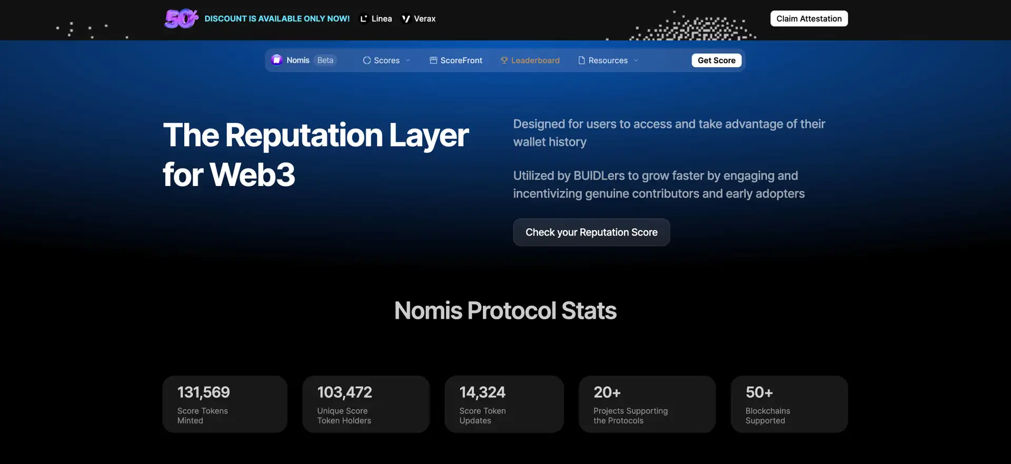Viewport: 1011px width, 464px height.
Task: Select the Blockchains Supported stat card
Action: click(x=789, y=404)
